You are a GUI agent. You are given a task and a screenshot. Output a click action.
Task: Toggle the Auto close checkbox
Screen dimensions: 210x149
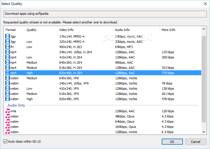pos(5,141)
